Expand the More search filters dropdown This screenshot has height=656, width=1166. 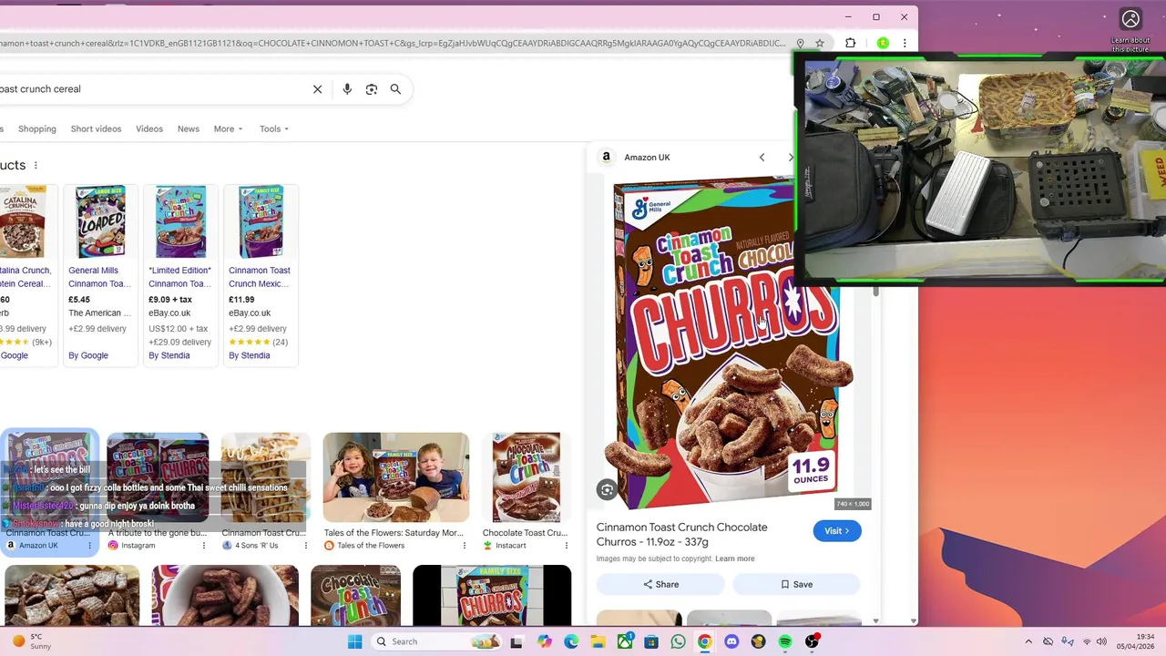pos(228,128)
